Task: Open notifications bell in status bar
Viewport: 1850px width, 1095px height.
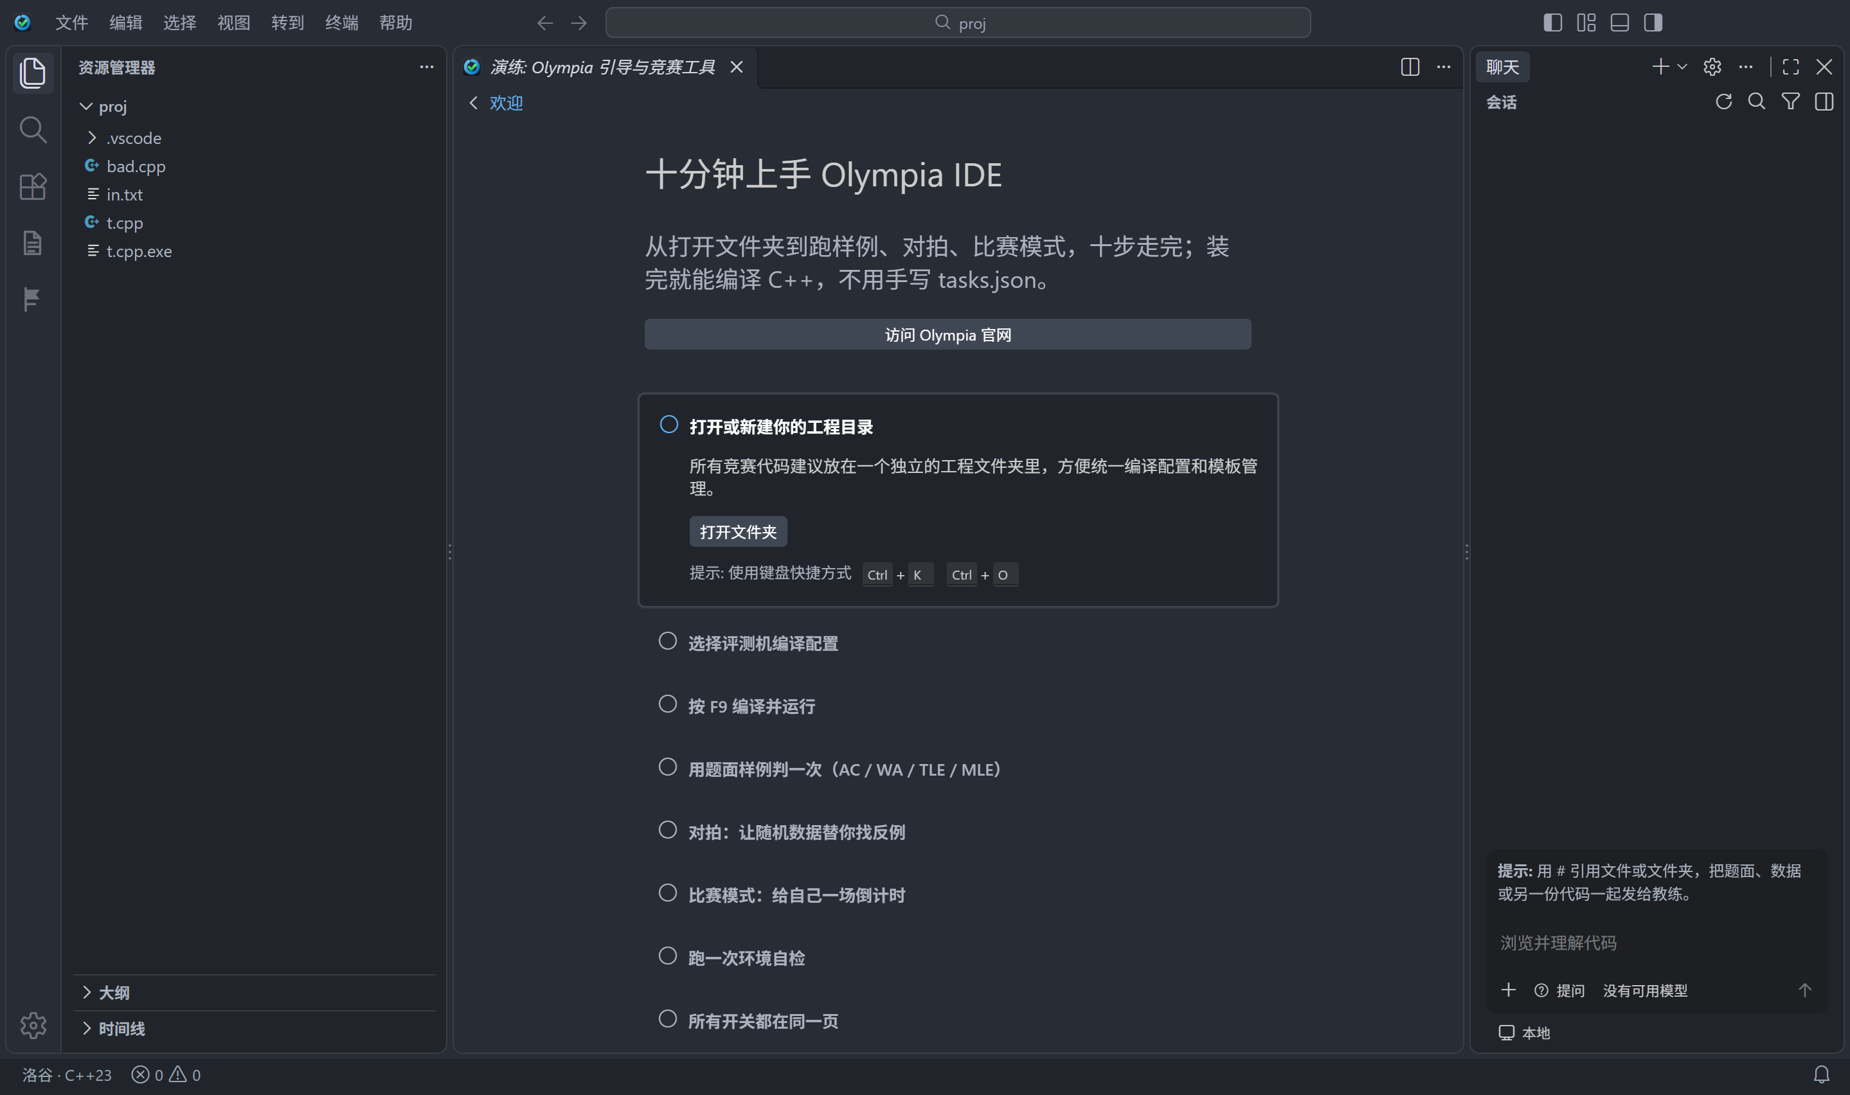Action: pyautogui.click(x=1821, y=1074)
